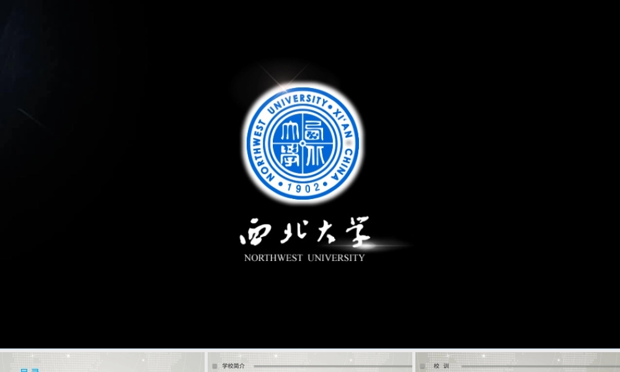Click the round blue university emblem
Screen dimensions: 620x372
click(303, 143)
